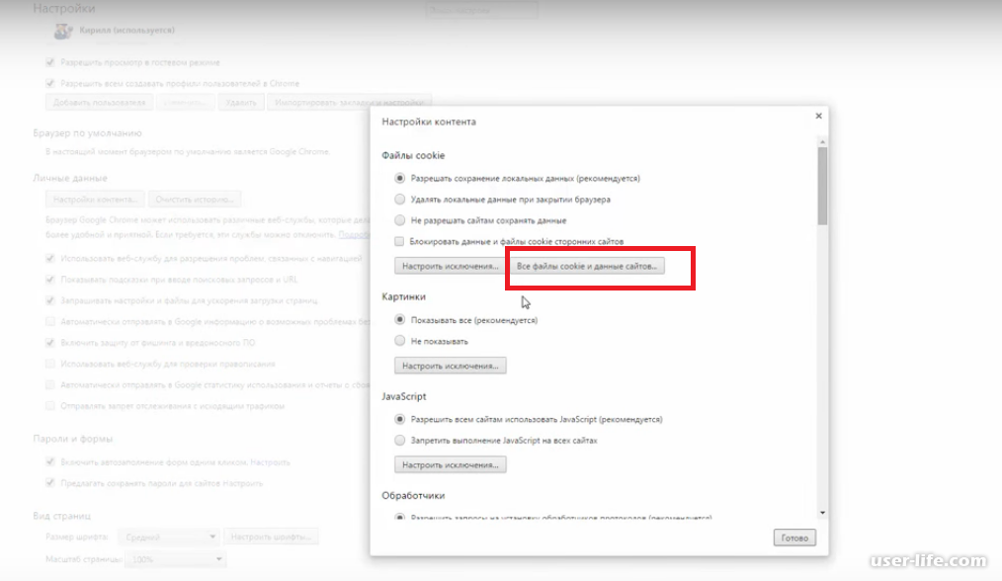The width and height of the screenshot is (1002, 581).
Task: Open Настроить исключения under JavaScript
Action: coord(450,464)
